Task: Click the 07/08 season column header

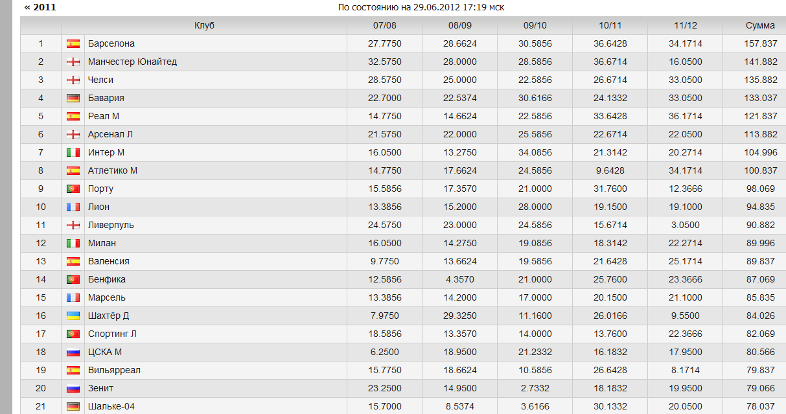Action: coord(385,25)
